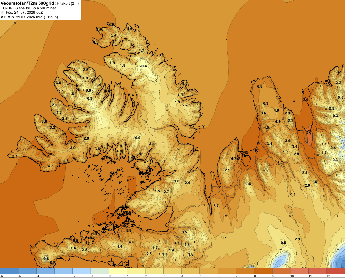Click the 4.0 value at the northern tip
This screenshot has width=345, height=278.
[130, 29]
